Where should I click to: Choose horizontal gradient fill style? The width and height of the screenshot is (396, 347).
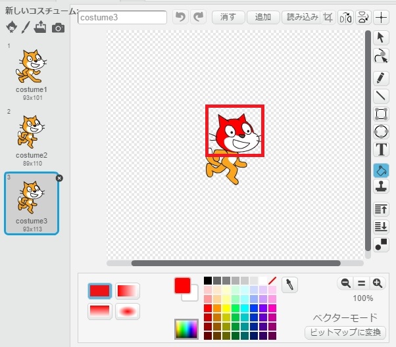point(128,290)
